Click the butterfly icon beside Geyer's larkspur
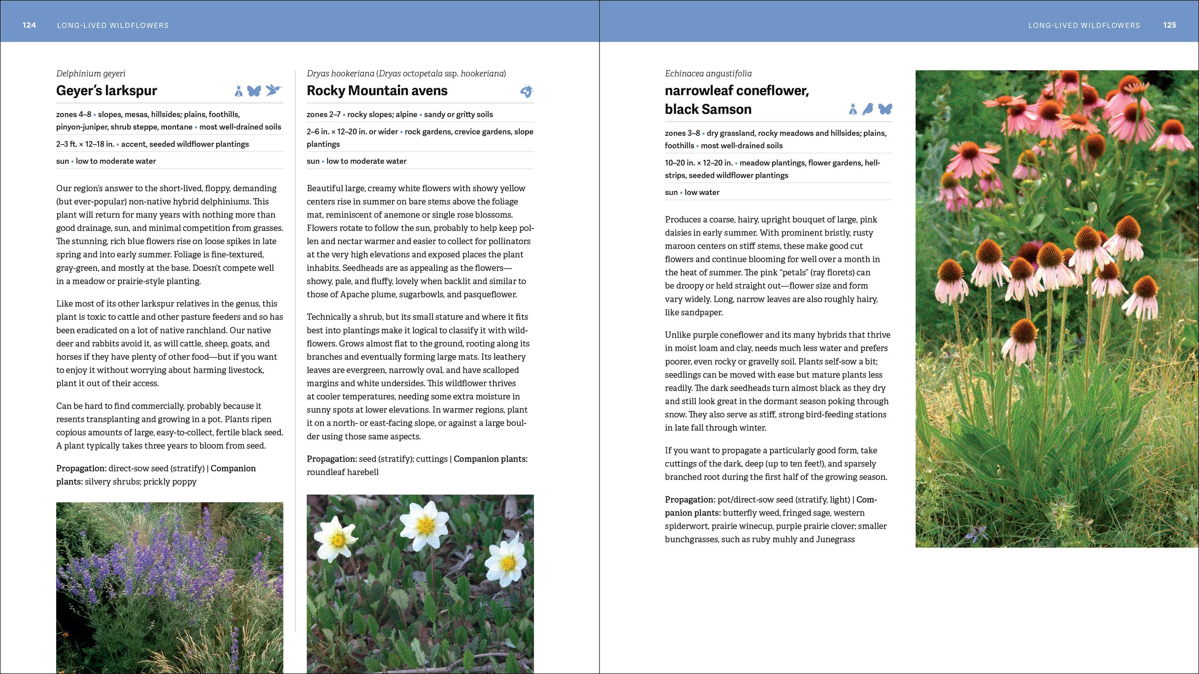 pyautogui.click(x=254, y=91)
